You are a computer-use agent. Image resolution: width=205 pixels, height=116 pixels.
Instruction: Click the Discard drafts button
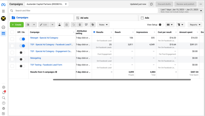point(164,4)
